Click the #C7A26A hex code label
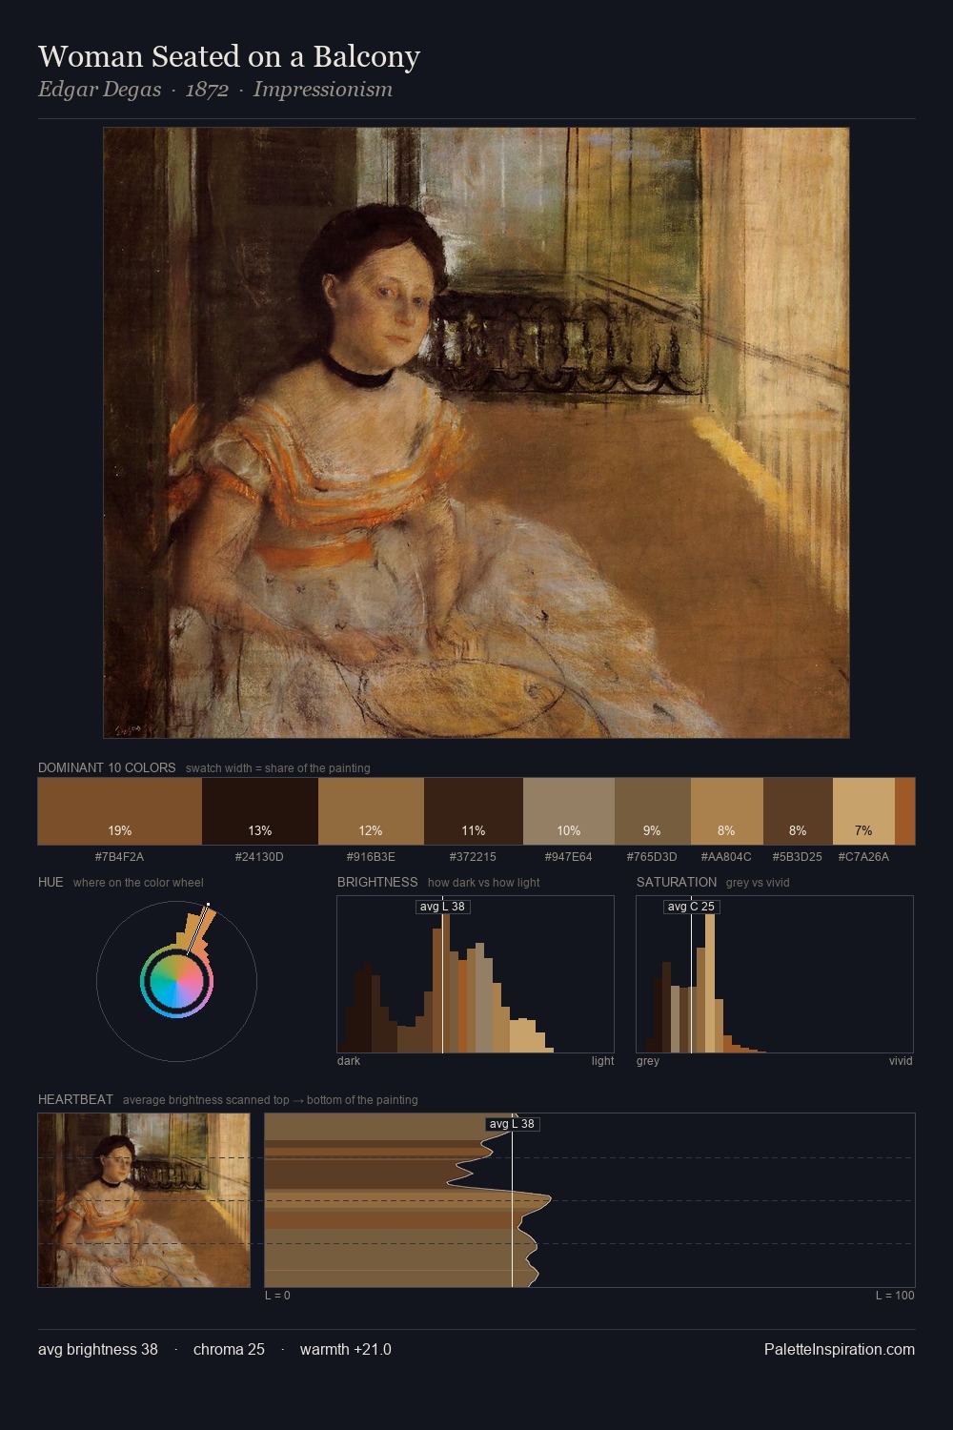Image resolution: width=953 pixels, height=1430 pixels. click(863, 857)
